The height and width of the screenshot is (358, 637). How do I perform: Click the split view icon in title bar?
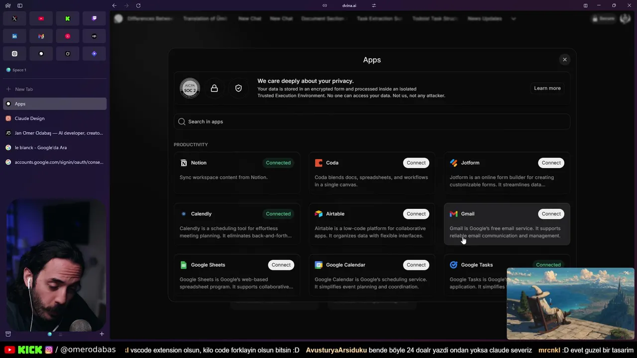585,5
